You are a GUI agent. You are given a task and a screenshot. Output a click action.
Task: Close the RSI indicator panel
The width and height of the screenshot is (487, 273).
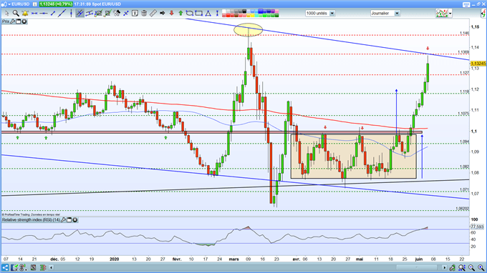pyautogui.click(x=75, y=219)
